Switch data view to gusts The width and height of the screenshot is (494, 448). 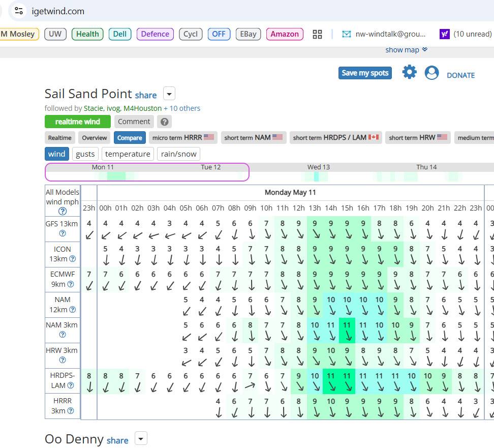(x=85, y=154)
